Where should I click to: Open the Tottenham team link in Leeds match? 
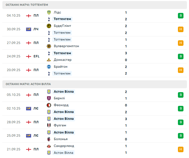62,19
